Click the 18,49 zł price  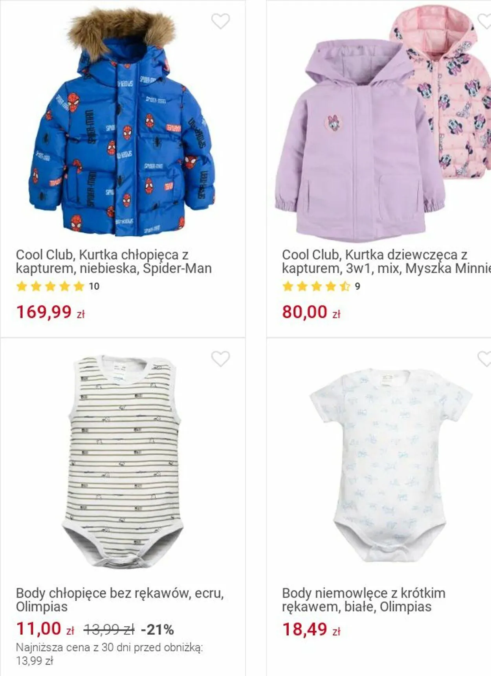click(311, 630)
